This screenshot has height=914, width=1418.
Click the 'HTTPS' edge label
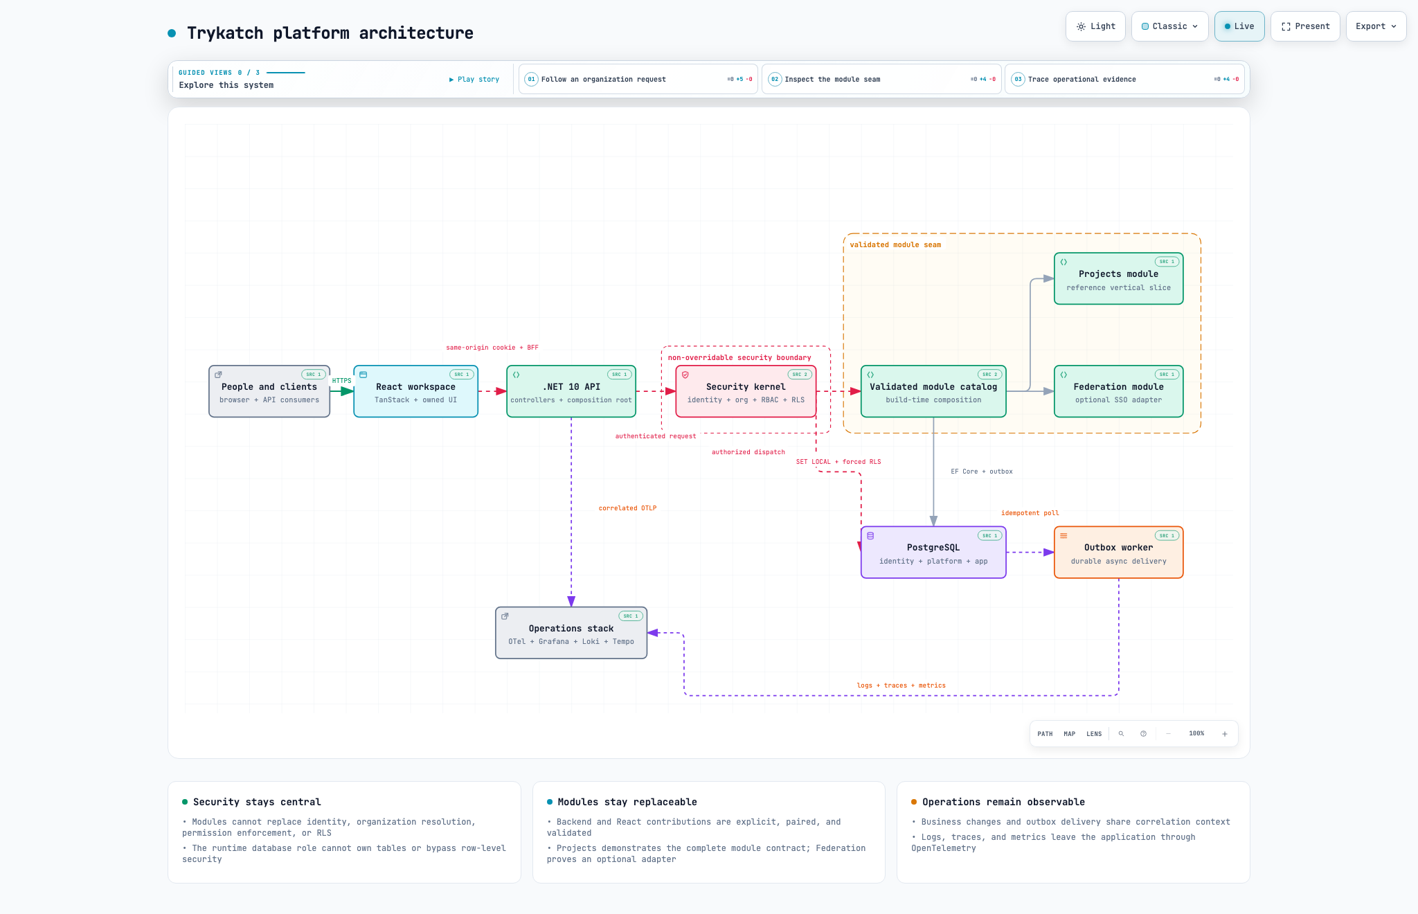tap(341, 381)
